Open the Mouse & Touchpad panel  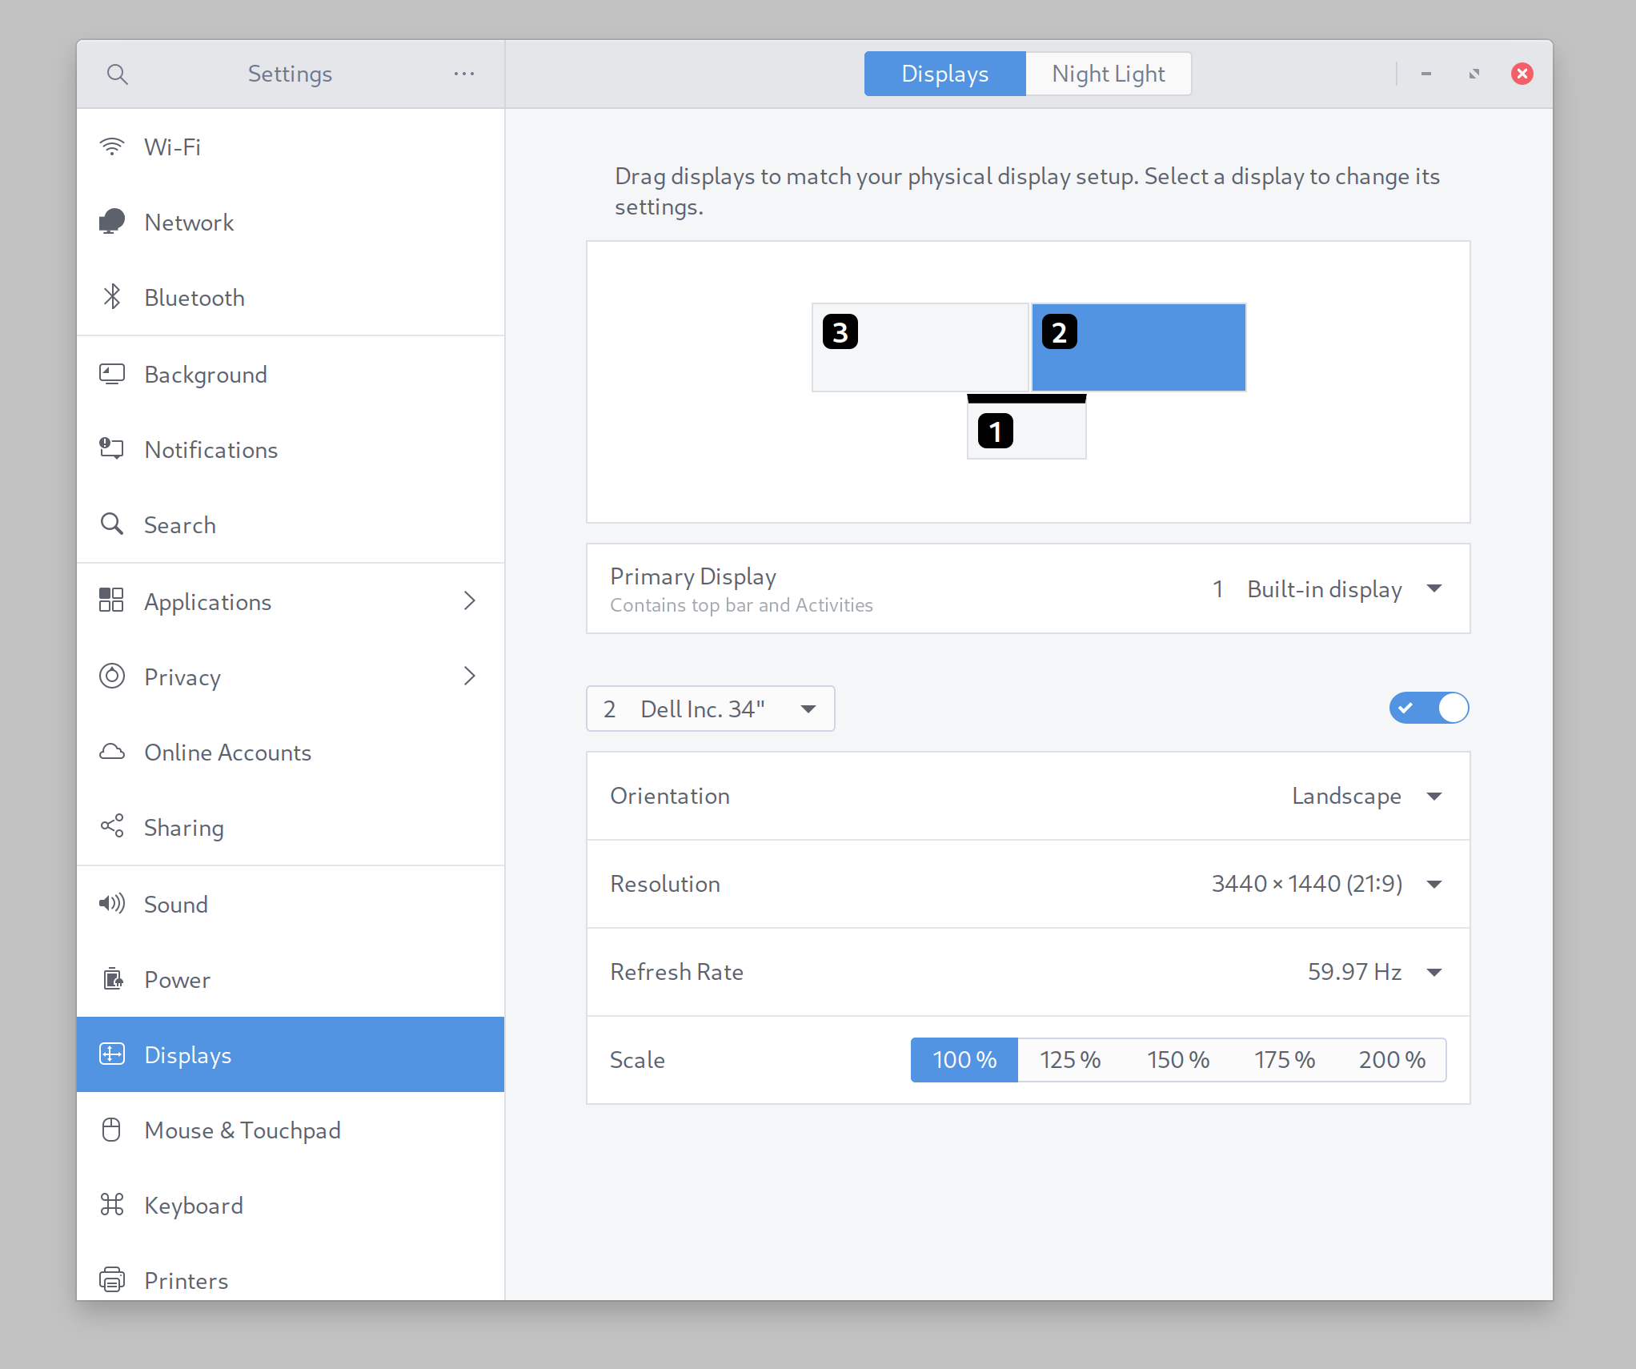pyautogui.click(x=242, y=1130)
